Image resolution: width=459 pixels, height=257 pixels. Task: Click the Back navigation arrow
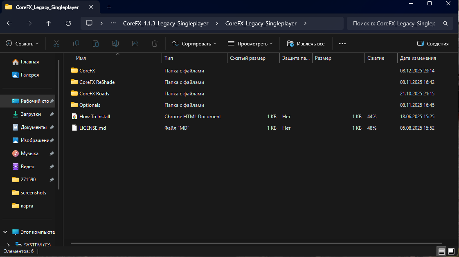9,23
